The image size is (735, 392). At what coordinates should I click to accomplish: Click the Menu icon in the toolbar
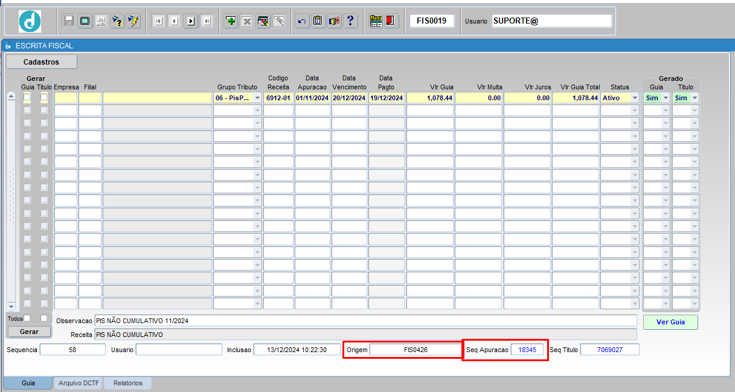(x=376, y=21)
